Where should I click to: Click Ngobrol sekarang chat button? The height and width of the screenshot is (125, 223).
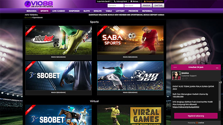(x=196, y=116)
